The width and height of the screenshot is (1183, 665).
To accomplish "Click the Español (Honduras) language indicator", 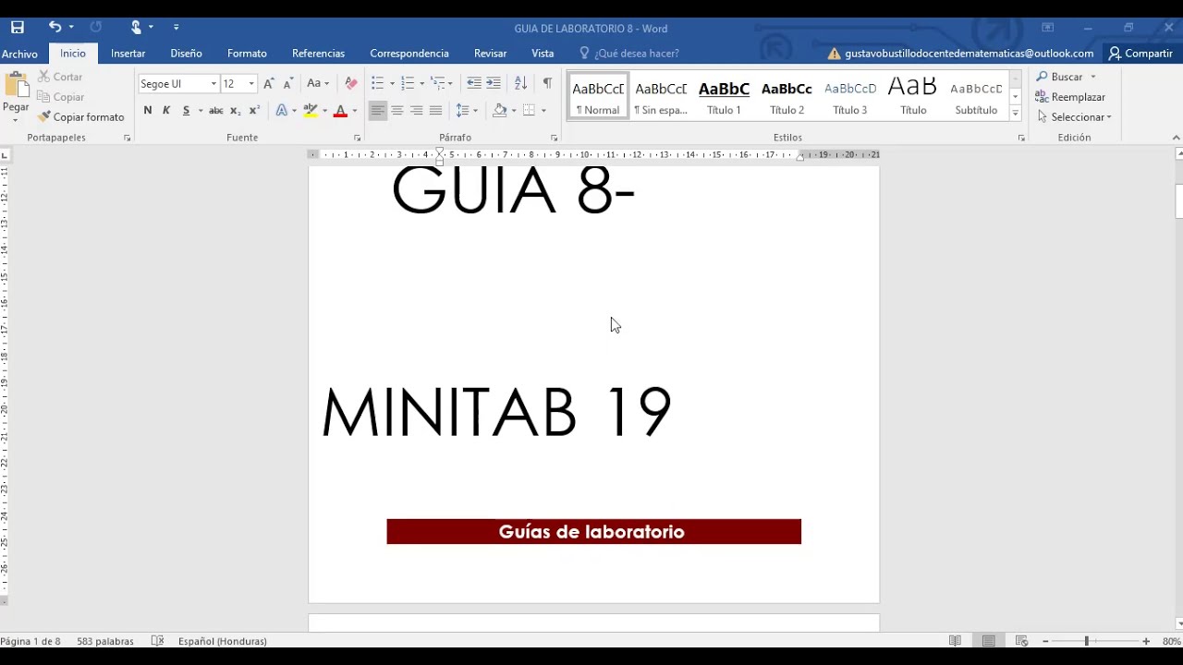I will (x=222, y=641).
